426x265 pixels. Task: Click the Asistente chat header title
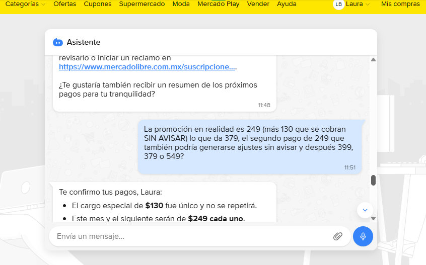tap(84, 42)
